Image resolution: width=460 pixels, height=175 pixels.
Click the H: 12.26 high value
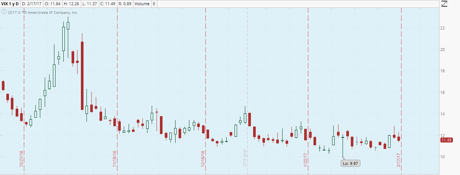tap(72, 3)
